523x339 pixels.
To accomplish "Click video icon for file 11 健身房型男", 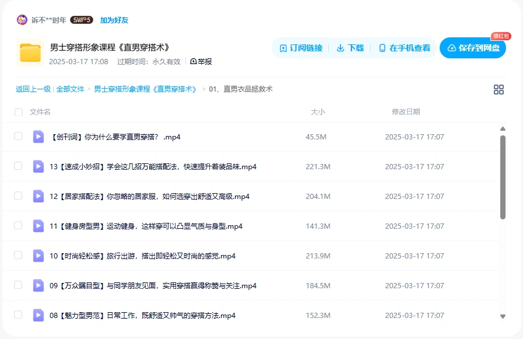I will click(x=38, y=226).
